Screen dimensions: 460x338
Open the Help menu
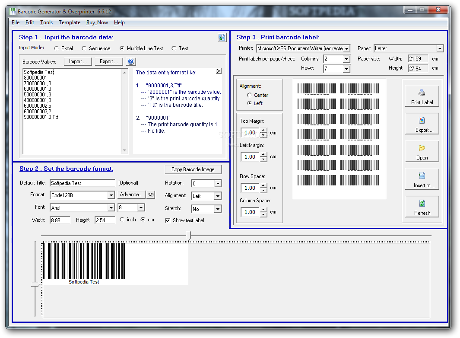click(119, 22)
